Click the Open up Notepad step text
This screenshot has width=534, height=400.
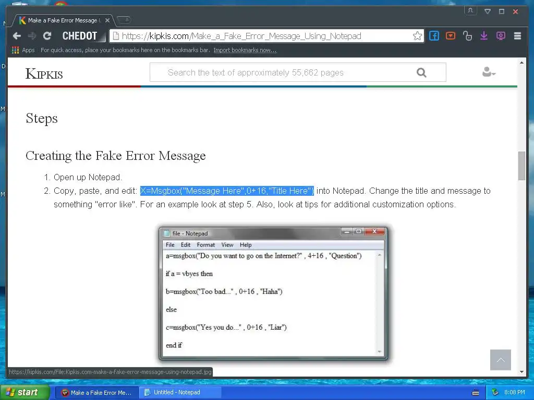pos(88,177)
